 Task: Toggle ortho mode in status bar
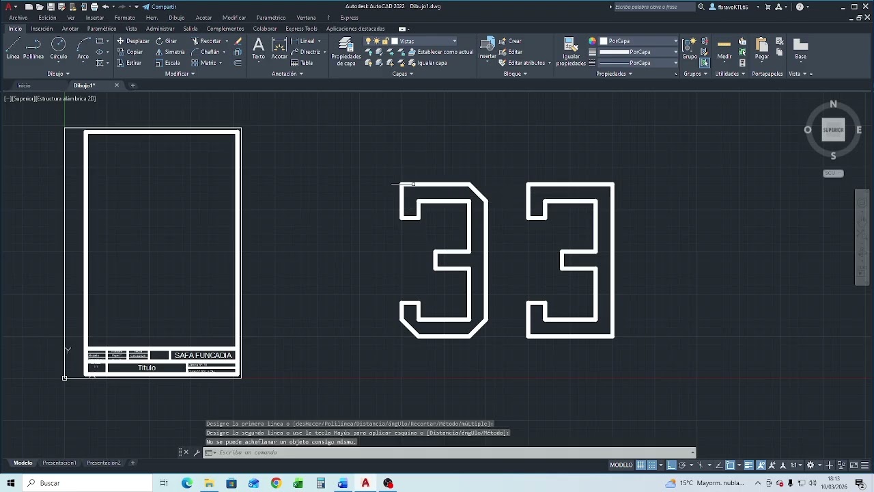tap(671, 465)
